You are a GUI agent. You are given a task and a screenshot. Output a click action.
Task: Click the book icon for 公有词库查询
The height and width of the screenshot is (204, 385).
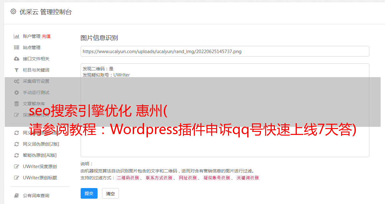pyautogui.click(x=17, y=196)
